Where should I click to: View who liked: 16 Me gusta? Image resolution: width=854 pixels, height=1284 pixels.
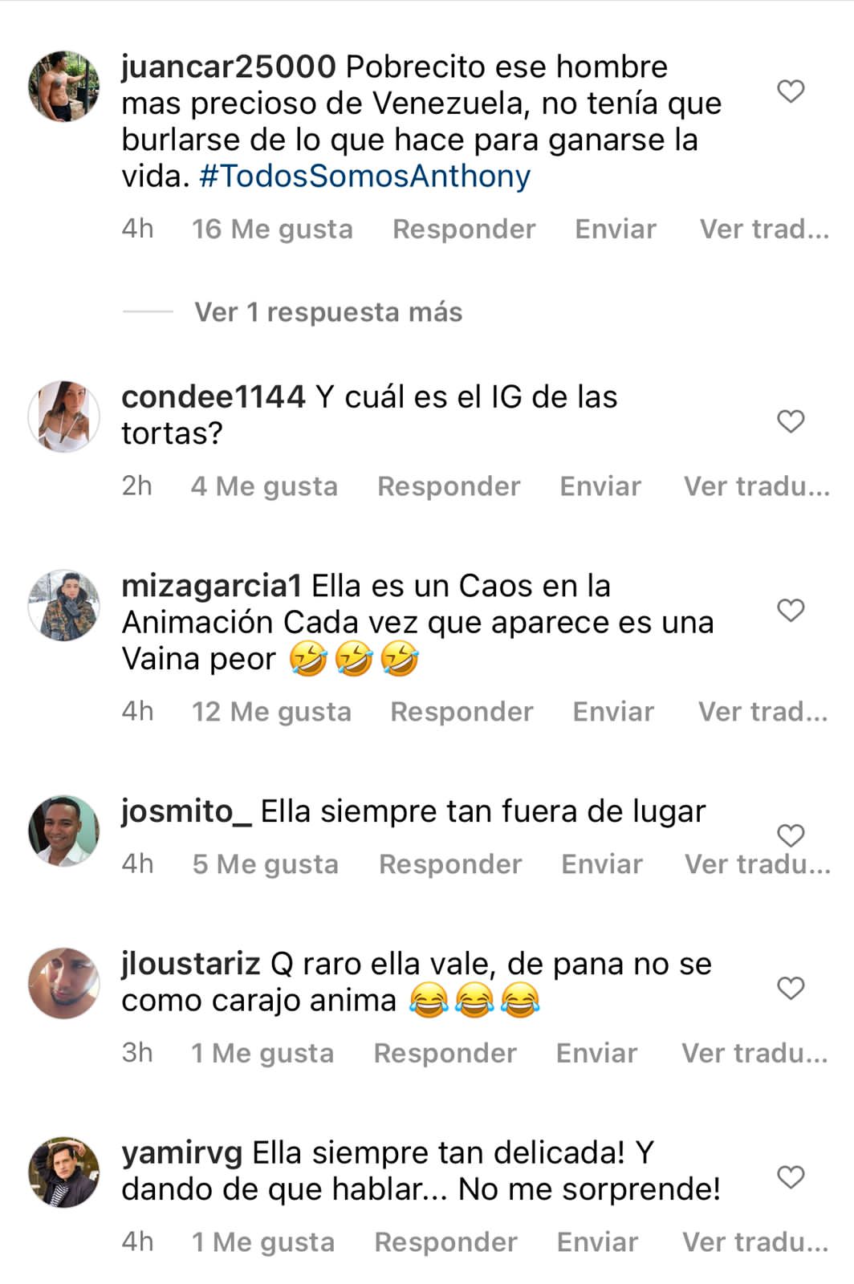(272, 230)
